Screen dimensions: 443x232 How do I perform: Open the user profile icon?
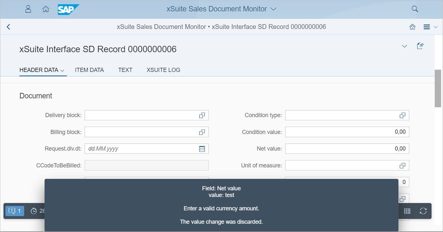point(28,9)
